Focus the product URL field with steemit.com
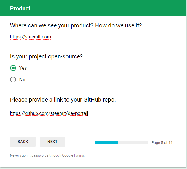The image size is (187, 169). point(93,37)
